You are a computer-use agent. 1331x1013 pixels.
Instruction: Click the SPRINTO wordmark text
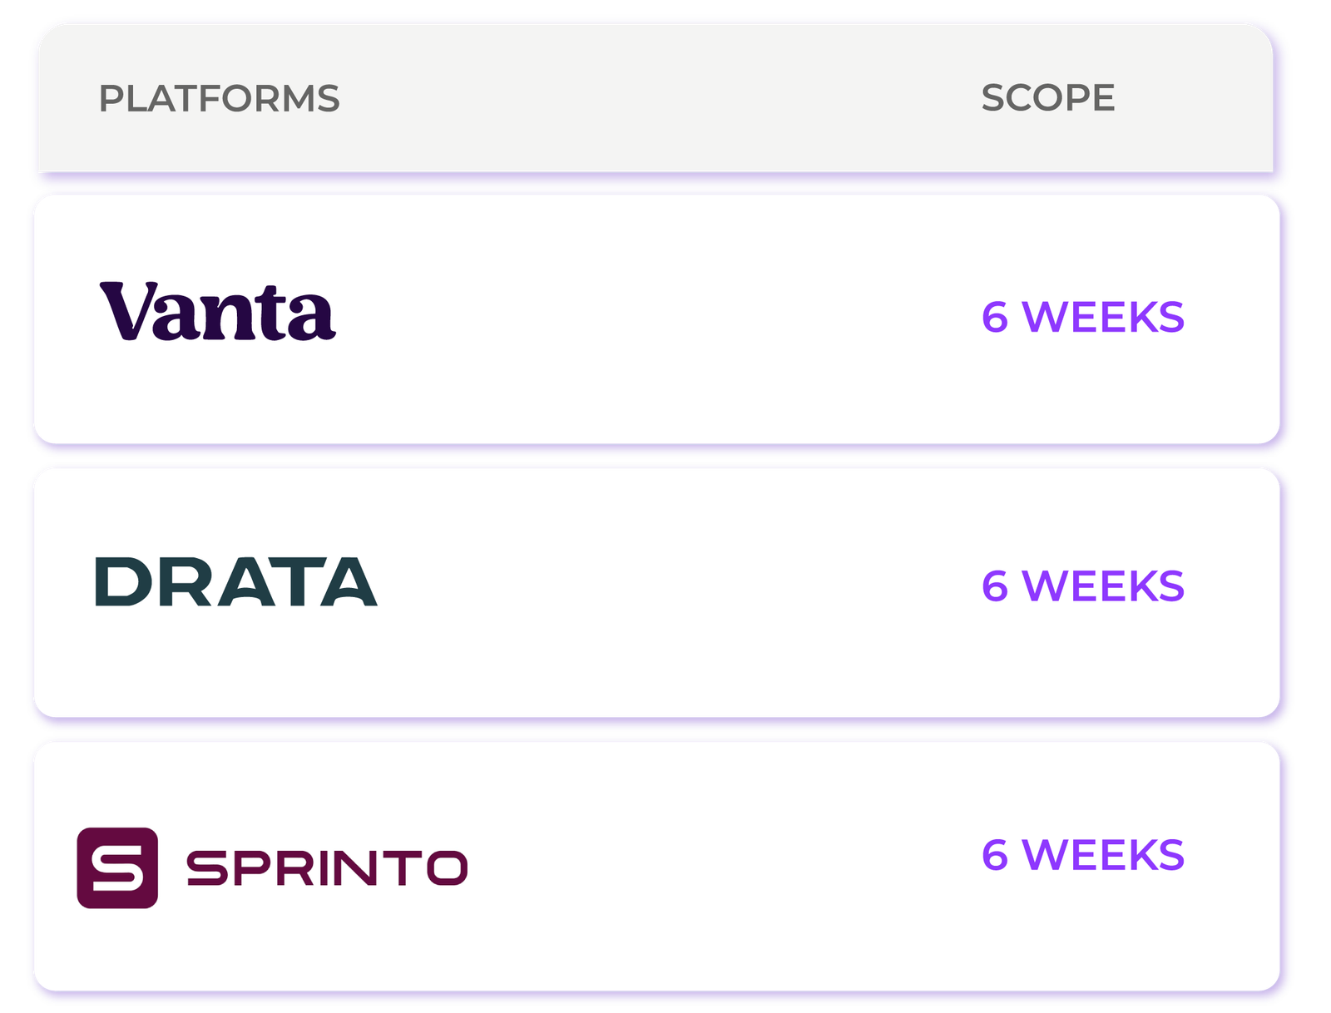click(x=327, y=867)
